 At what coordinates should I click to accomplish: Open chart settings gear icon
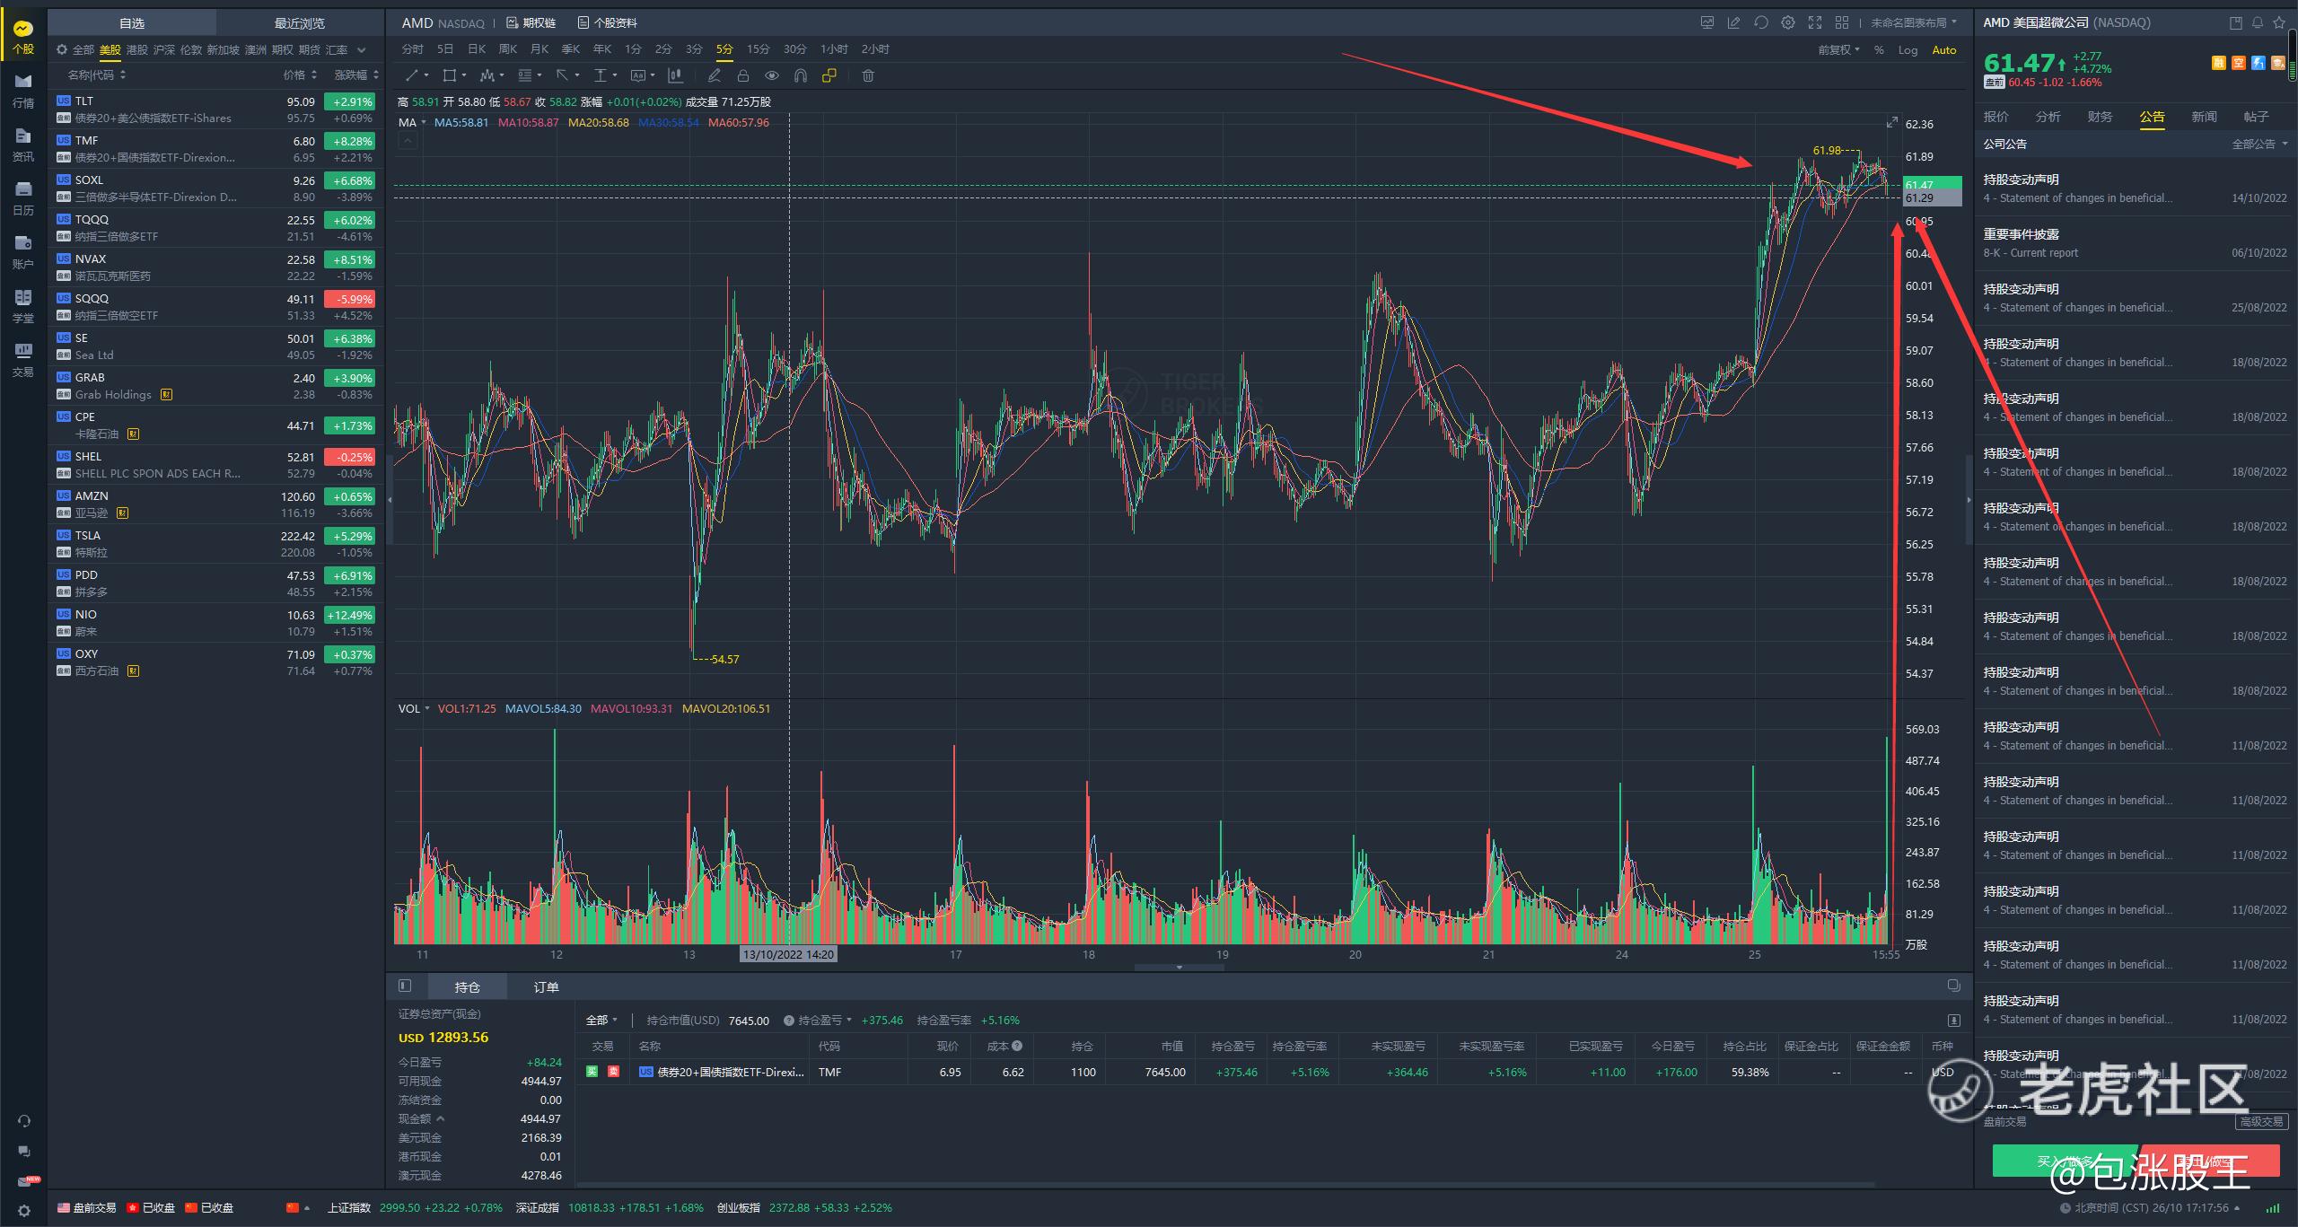(x=1788, y=22)
